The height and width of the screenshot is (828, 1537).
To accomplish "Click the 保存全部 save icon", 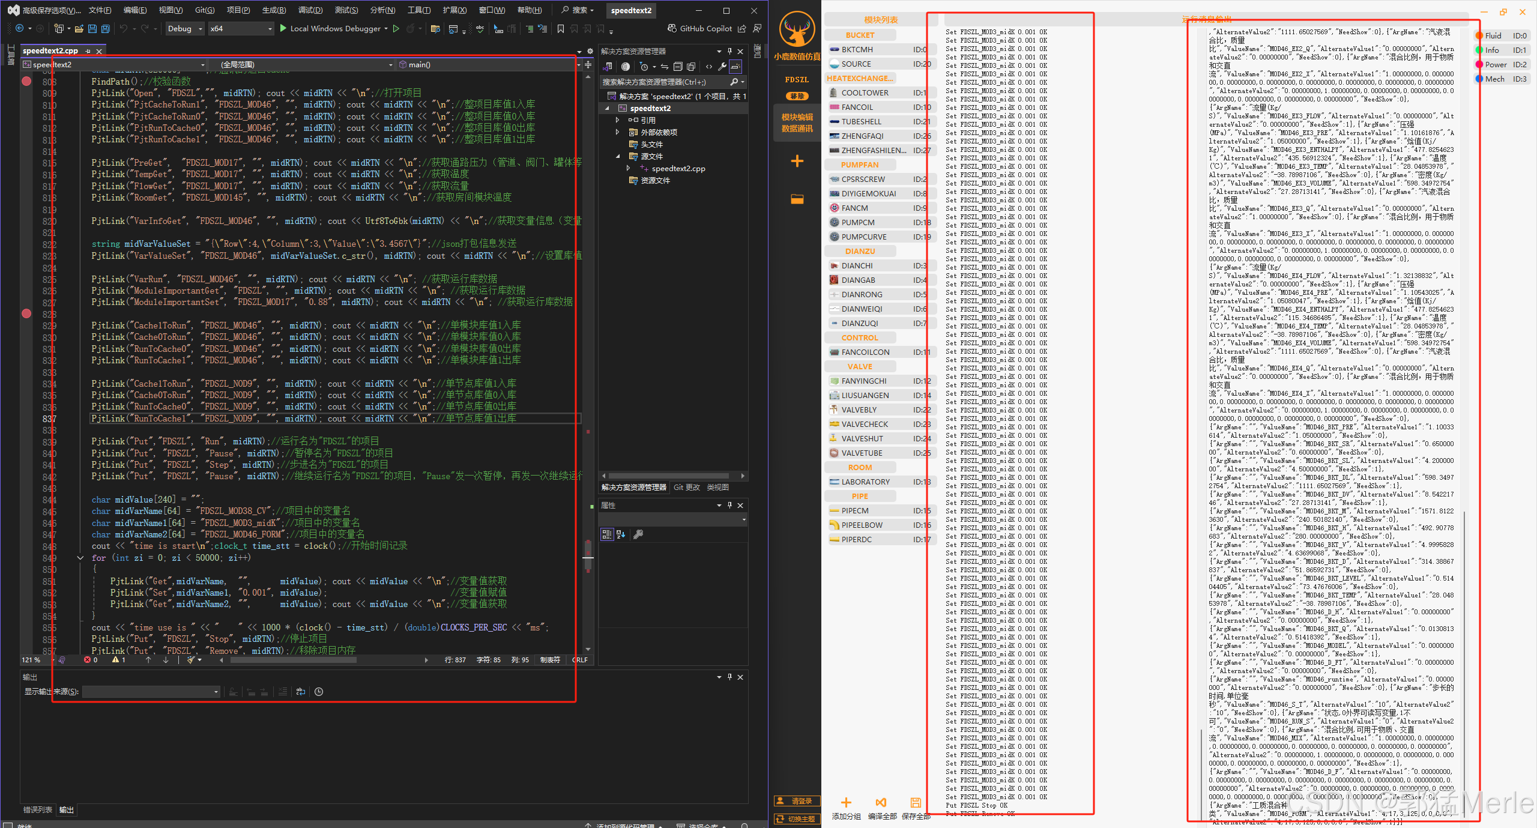I will click(916, 802).
